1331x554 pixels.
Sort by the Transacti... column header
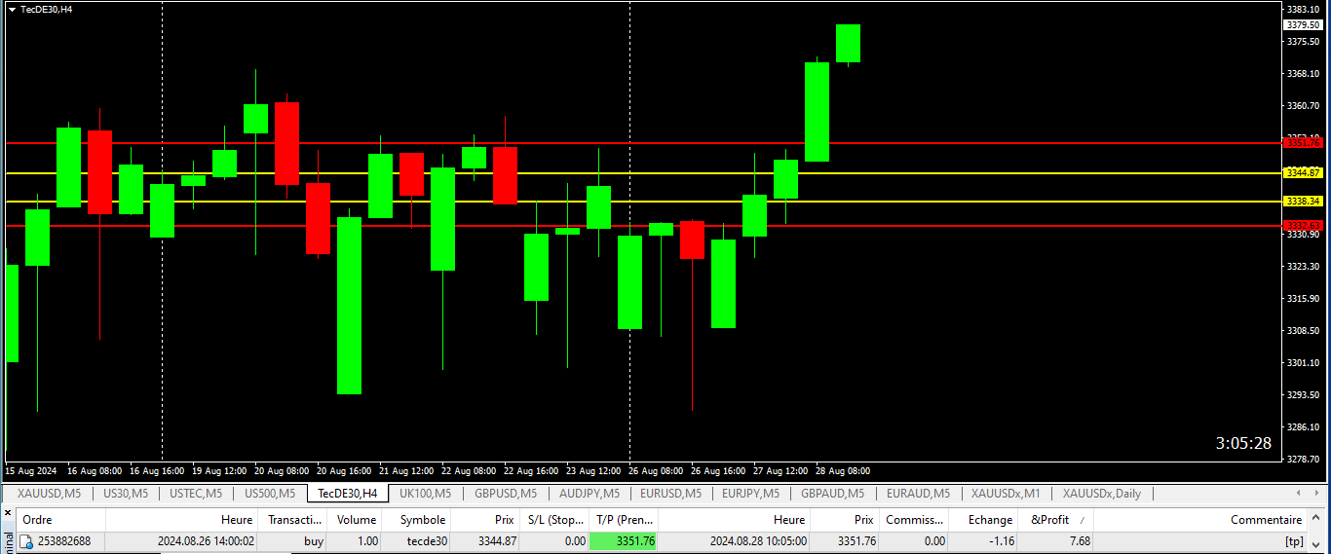294,520
